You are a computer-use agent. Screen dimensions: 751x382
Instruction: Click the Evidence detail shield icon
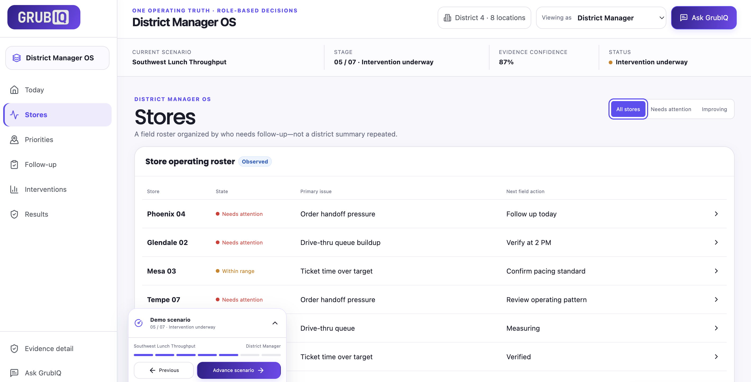point(14,348)
